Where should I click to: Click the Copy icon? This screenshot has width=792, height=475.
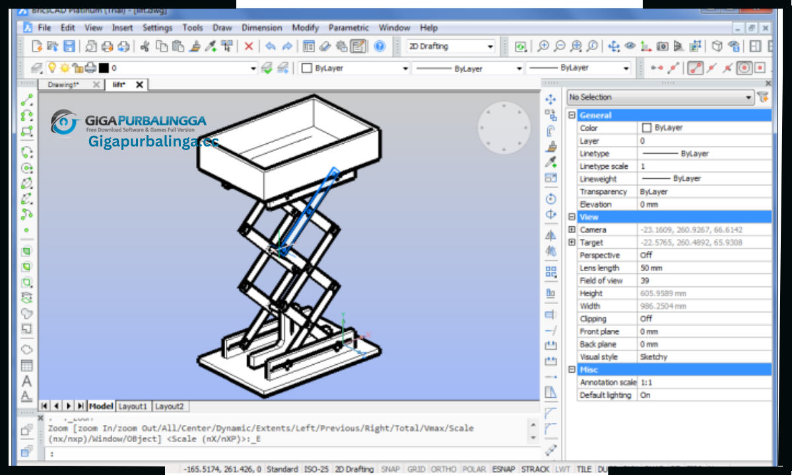click(x=162, y=46)
